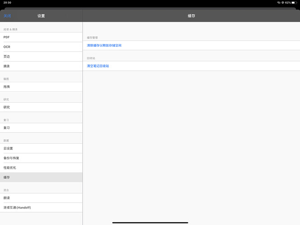The image size is (300, 225).
Task: Select the 摘录 settings row
Action: click(x=41, y=66)
